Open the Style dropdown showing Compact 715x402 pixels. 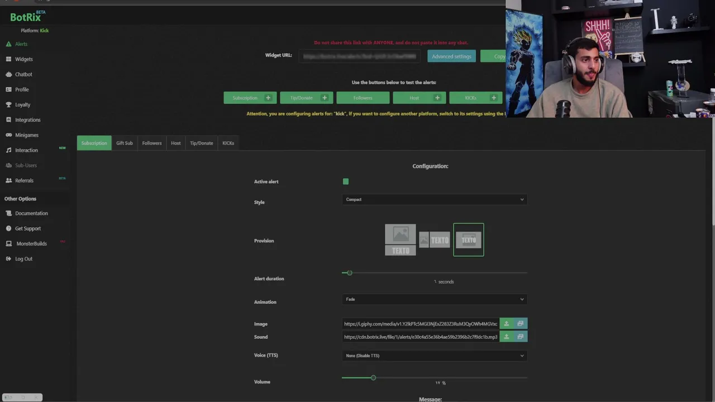435,199
